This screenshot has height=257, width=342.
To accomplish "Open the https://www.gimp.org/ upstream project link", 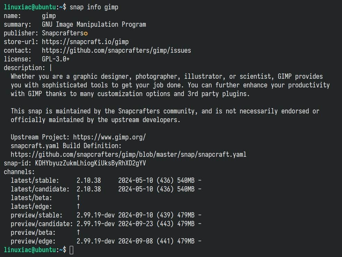I will [x=110, y=137].
